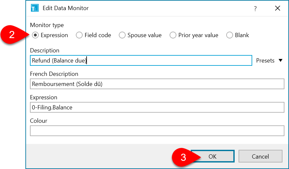Click the TaxCycle app icon in title bar
Screen dimensions: 289x169
(35, 8)
